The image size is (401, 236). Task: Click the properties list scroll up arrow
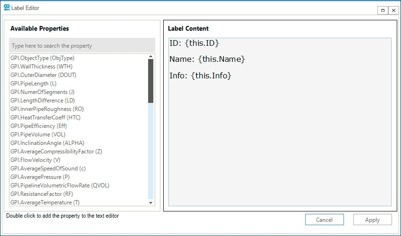[150, 56]
